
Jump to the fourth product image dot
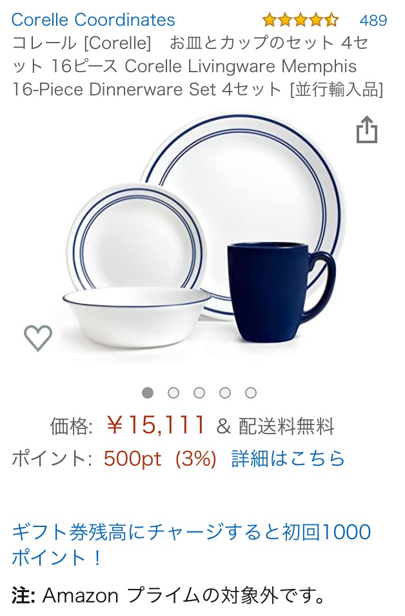coord(225,392)
